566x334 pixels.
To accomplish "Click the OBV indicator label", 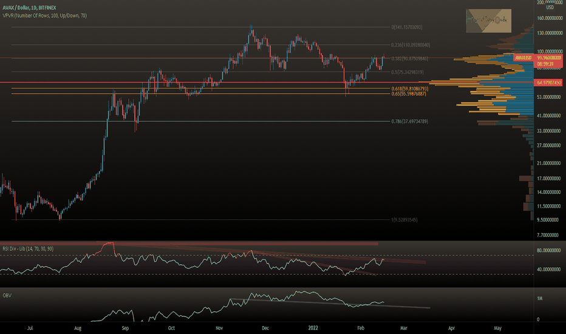I will [x=7, y=295].
